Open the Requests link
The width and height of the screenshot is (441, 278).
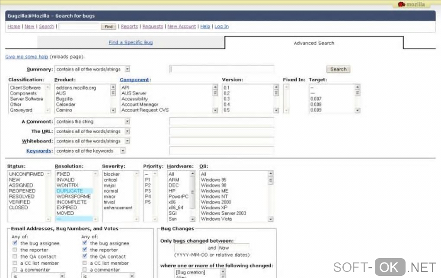(x=153, y=26)
